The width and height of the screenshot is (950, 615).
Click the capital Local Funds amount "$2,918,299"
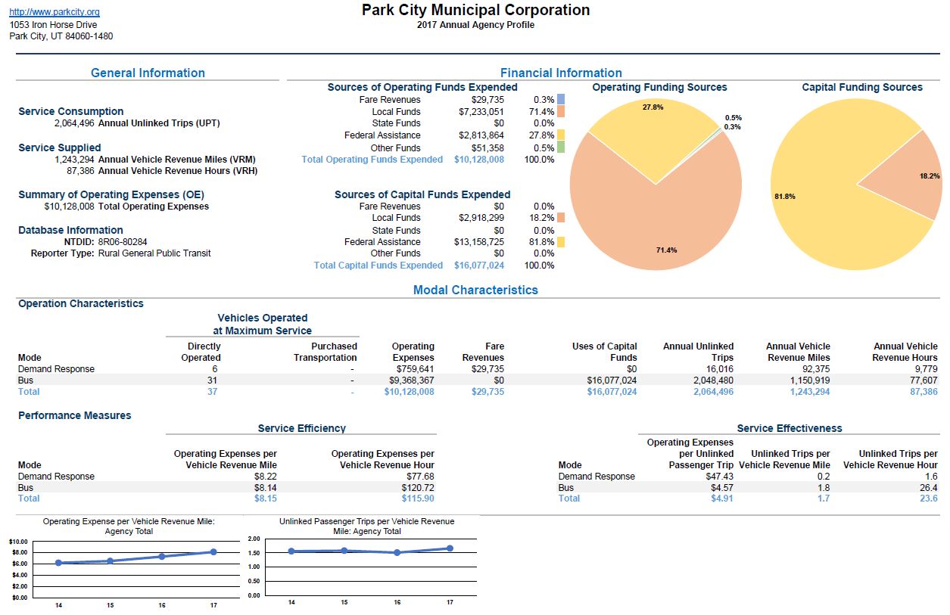(x=481, y=218)
